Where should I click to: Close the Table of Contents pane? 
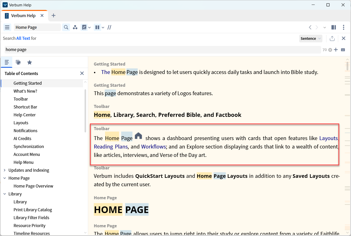tap(82, 73)
